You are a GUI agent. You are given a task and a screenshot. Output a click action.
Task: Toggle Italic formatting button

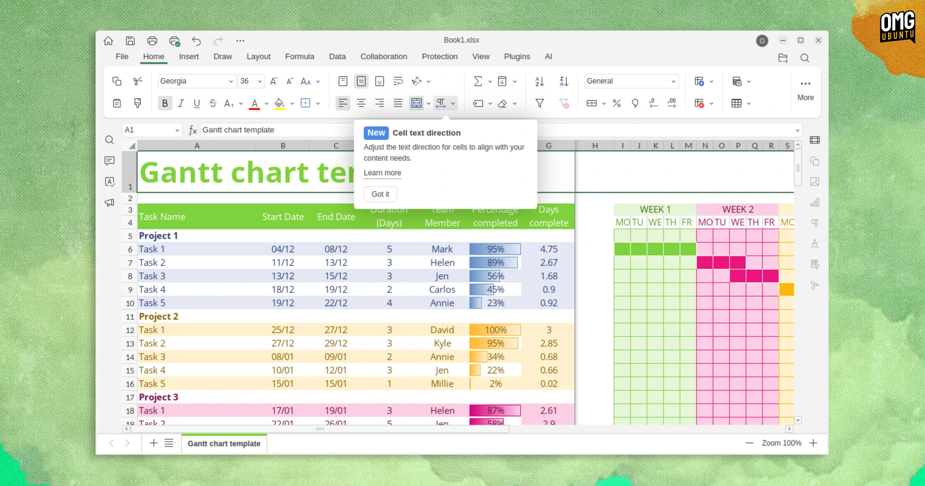pos(181,103)
